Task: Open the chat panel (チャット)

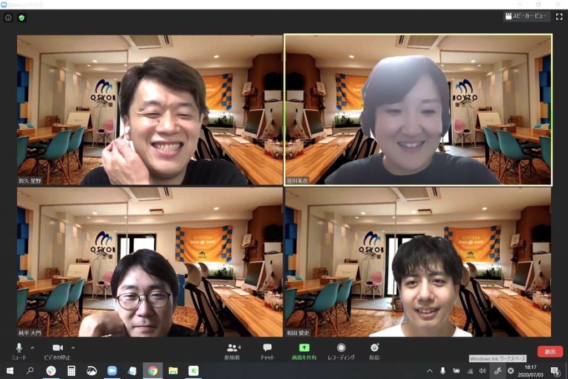Action: [267, 351]
